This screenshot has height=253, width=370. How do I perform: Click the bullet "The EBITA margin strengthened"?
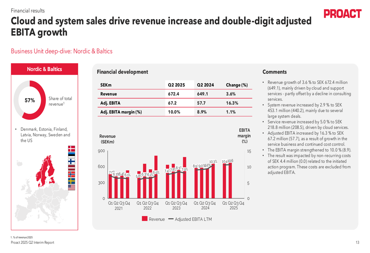[309, 150]
